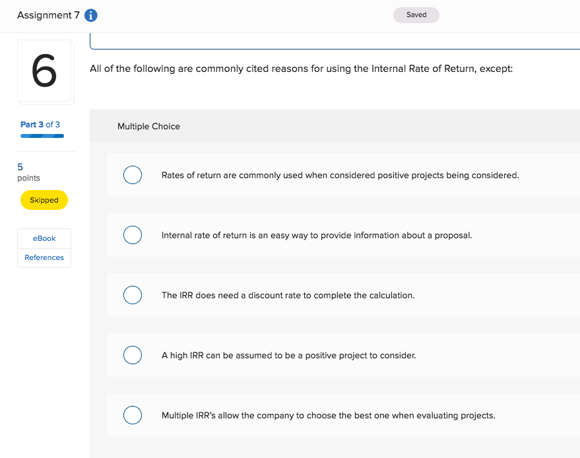Click the blue part progress bar
This screenshot has height=458, width=580.
point(42,136)
